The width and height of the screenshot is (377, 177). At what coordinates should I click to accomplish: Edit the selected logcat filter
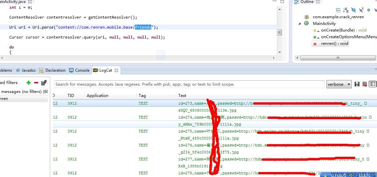tap(44, 83)
